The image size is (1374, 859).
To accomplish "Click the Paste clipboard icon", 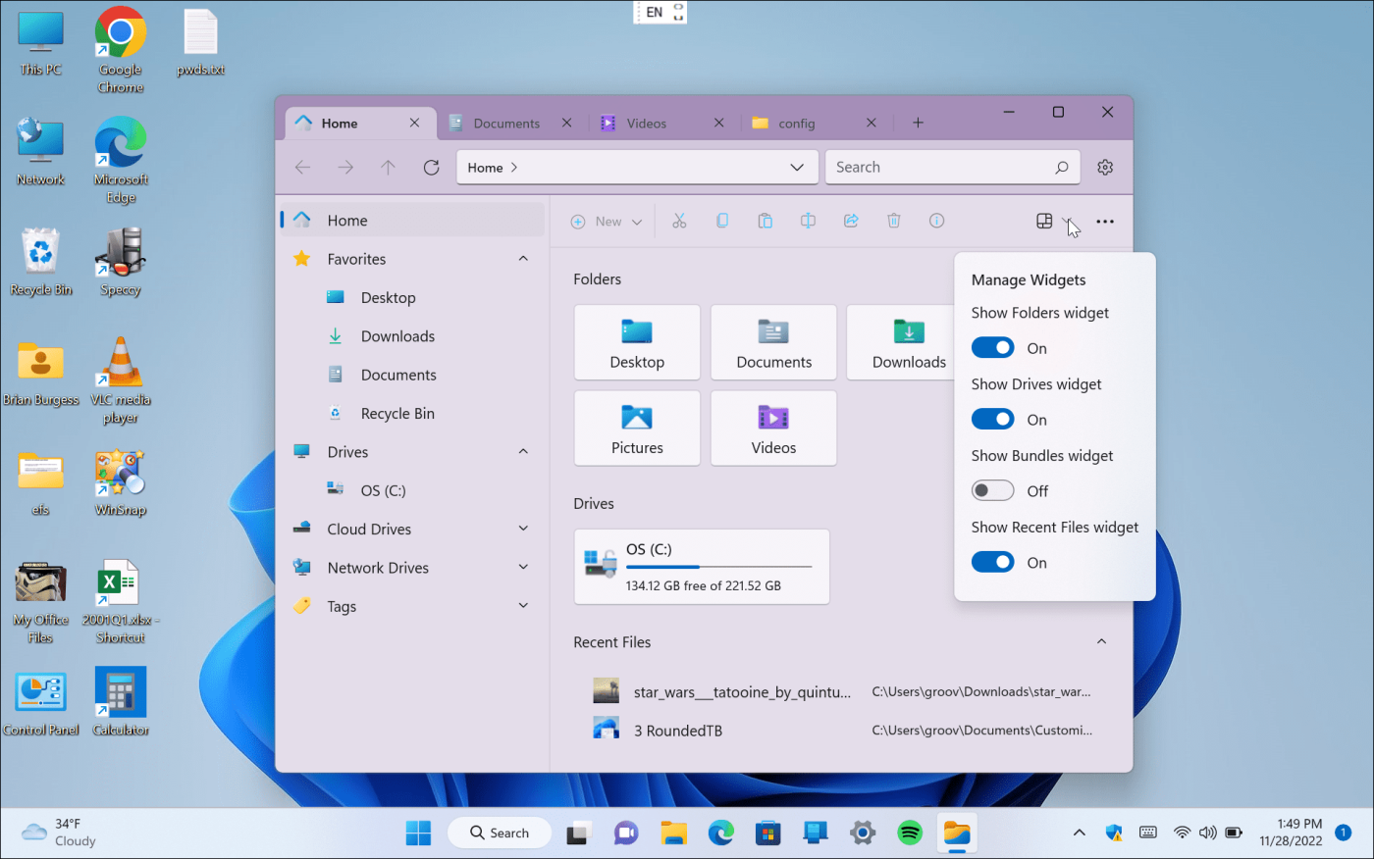I will [766, 222].
